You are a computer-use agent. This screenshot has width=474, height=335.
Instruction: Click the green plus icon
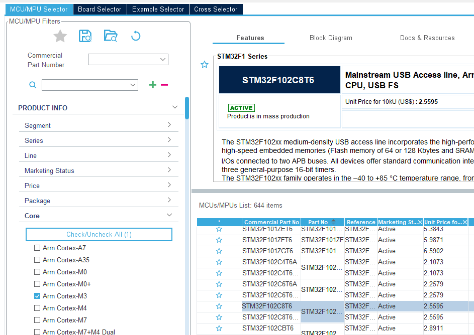tap(153, 85)
